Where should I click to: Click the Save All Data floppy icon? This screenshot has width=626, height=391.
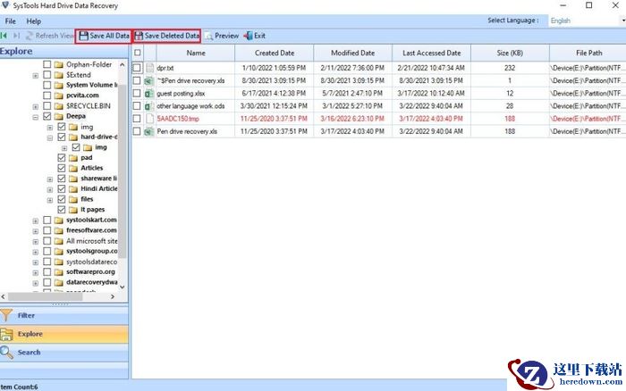83,36
